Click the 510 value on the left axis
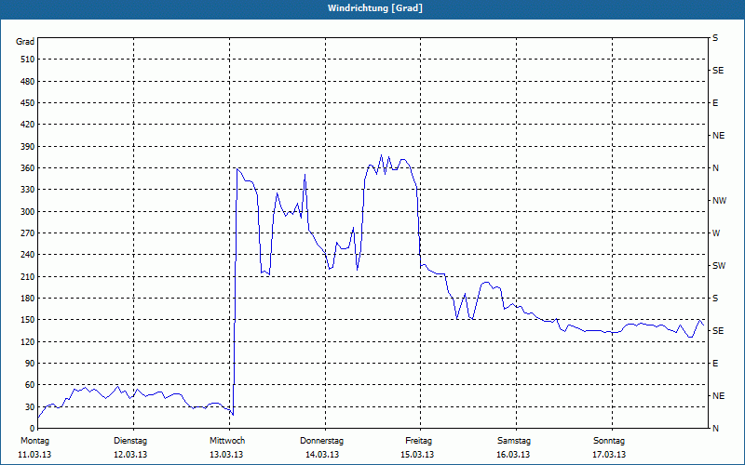The height and width of the screenshot is (465, 745). [x=28, y=60]
